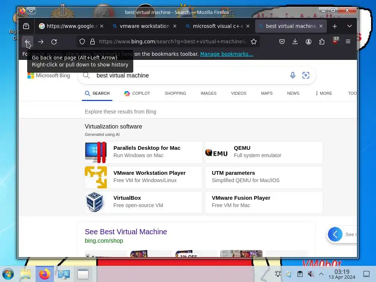Open the clipboard tray icon
The height and width of the screenshot is (282, 376).
(300, 274)
